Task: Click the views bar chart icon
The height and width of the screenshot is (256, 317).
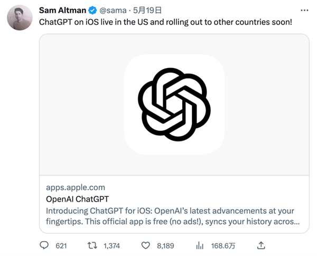Action: pos(200,245)
